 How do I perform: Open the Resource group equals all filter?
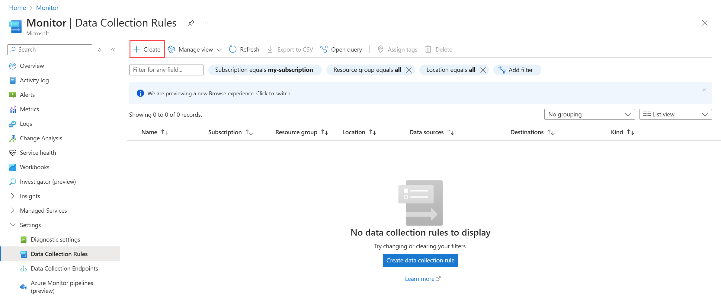pyautogui.click(x=367, y=70)
